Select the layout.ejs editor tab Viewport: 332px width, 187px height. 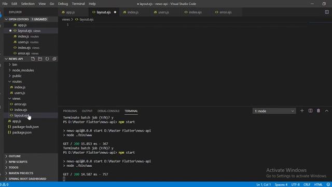coord(104,12)
